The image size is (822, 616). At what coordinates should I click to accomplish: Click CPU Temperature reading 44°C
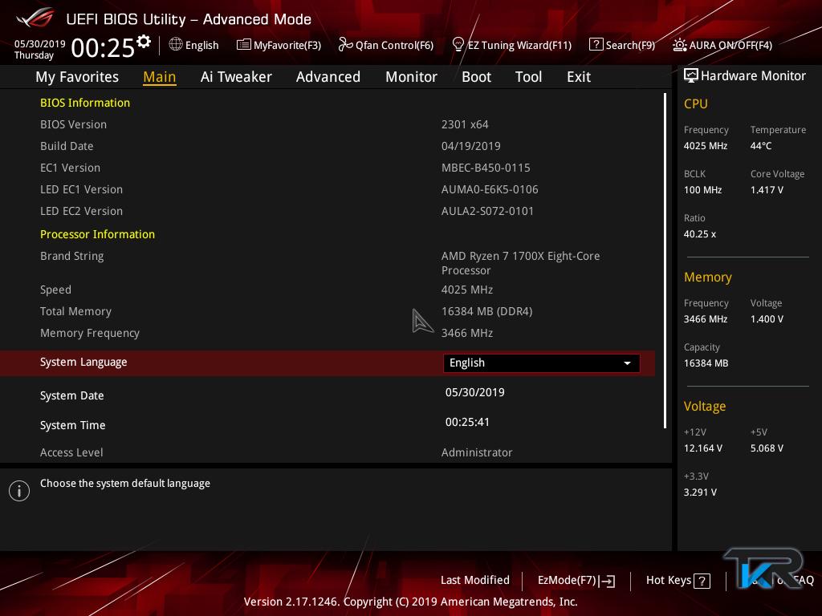(x=761, y=146)
